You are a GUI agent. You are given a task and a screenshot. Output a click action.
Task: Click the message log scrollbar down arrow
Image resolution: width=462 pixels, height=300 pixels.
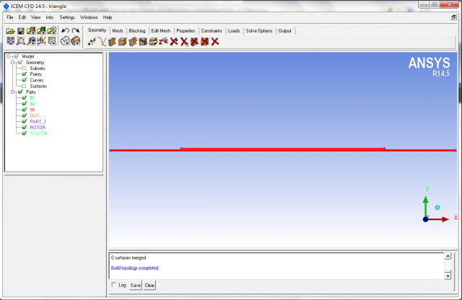click(448, 275)
